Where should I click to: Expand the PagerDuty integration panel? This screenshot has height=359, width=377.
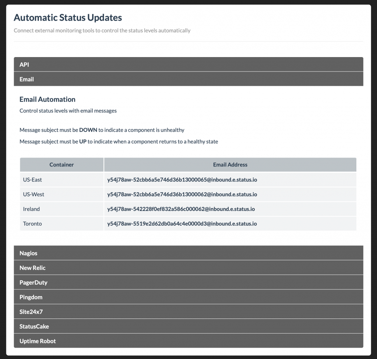point(188,282)
